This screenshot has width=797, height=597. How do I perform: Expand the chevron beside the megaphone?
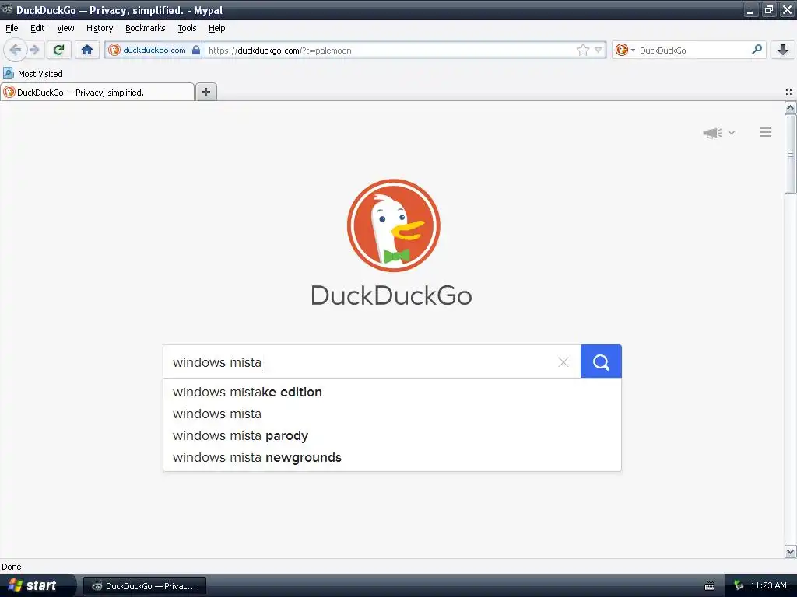[732, 132]
